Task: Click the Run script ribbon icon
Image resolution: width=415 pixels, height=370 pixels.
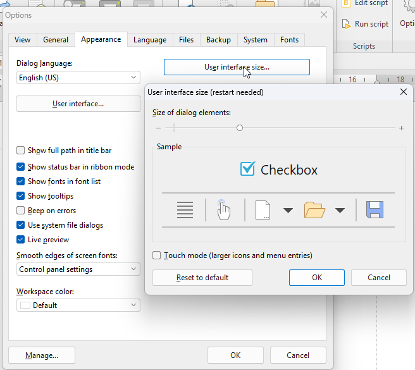Action: click(347, 24)
